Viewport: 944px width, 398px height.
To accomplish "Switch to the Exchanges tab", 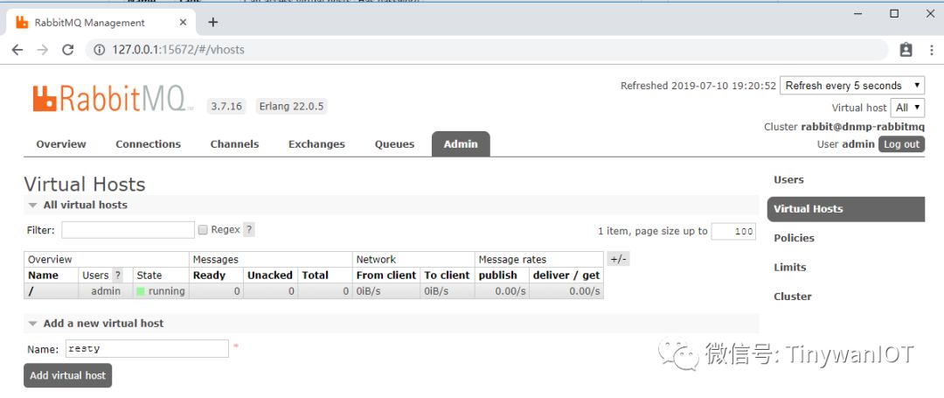I will click(x=316, y=144).
